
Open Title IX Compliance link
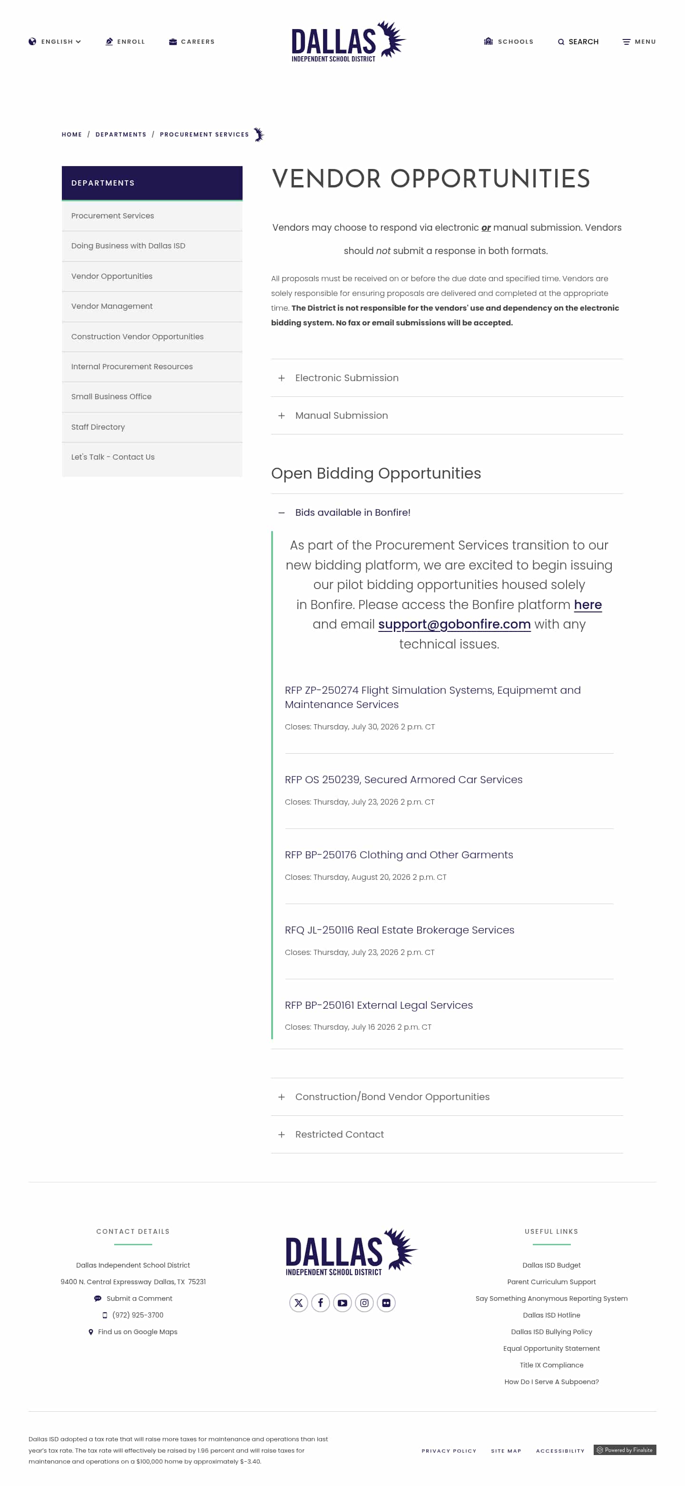coord(551,1365)
